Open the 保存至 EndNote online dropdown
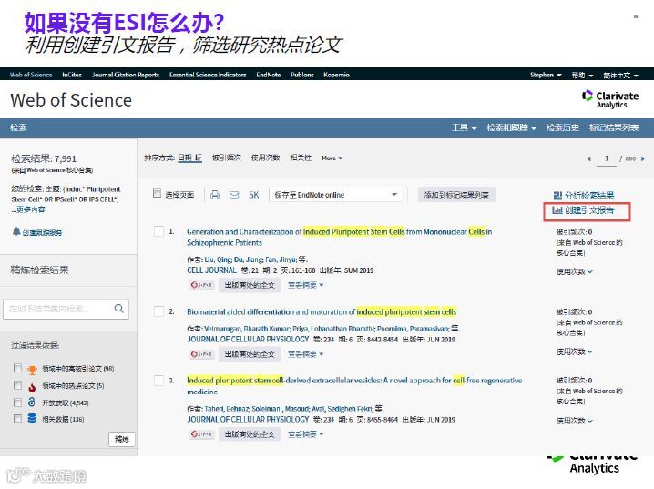654x489 pixels. click(x=336, y=195)
